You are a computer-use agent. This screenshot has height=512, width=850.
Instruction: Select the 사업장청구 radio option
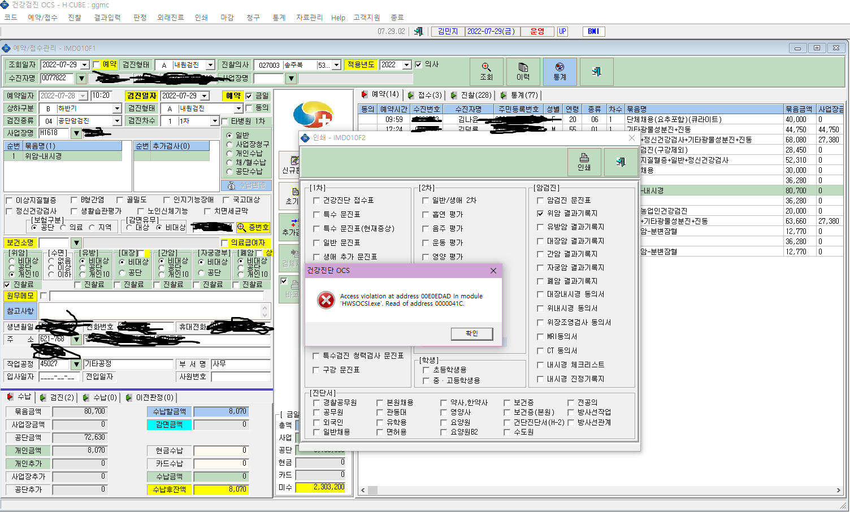coord(229,144)
